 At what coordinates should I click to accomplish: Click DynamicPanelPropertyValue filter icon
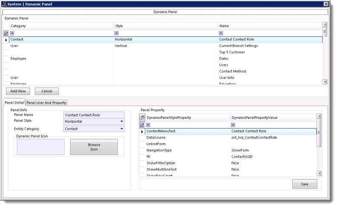233,125
